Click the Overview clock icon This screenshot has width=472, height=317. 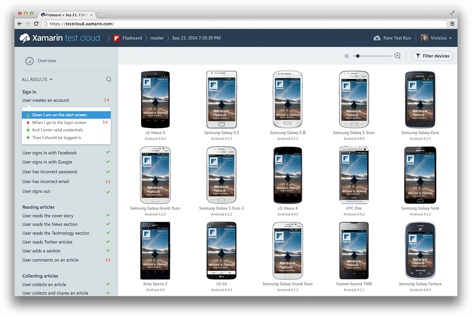[29, 61]
